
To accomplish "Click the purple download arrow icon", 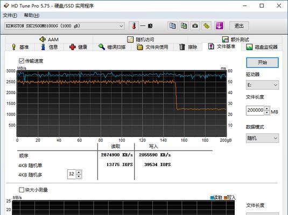I will click(219, 26).
